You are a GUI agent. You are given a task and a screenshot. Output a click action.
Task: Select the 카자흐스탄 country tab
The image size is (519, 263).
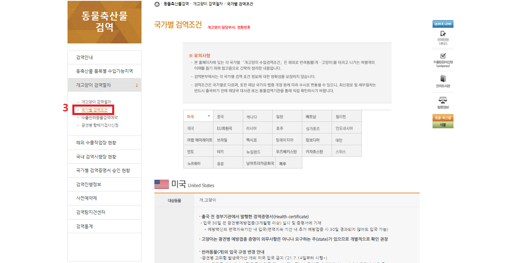[317, 152]
